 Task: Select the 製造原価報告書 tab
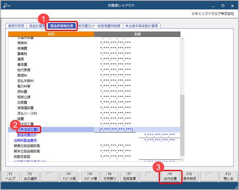click(62, 26)
